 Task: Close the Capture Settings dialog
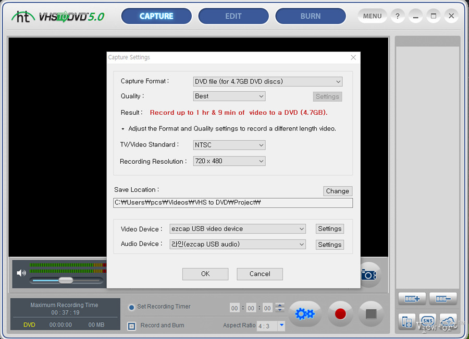(x=353, y=57)
